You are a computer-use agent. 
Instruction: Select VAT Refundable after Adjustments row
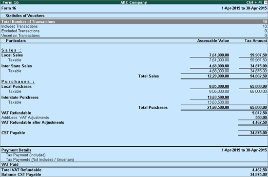pyautogui.click(x=134, y=122)
